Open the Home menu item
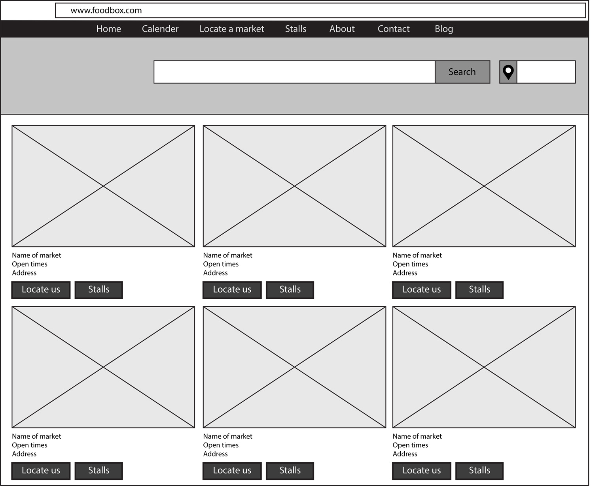This screenshot has height=486, width=591. coord(109,29)
